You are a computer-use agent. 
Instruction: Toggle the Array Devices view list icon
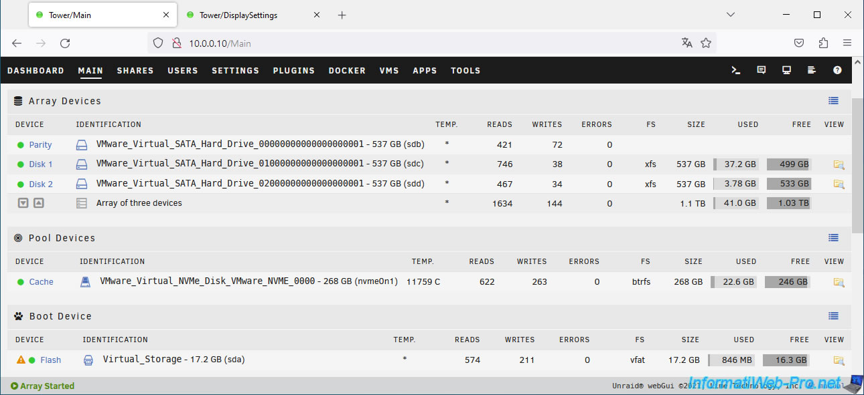tap(833, 101)
